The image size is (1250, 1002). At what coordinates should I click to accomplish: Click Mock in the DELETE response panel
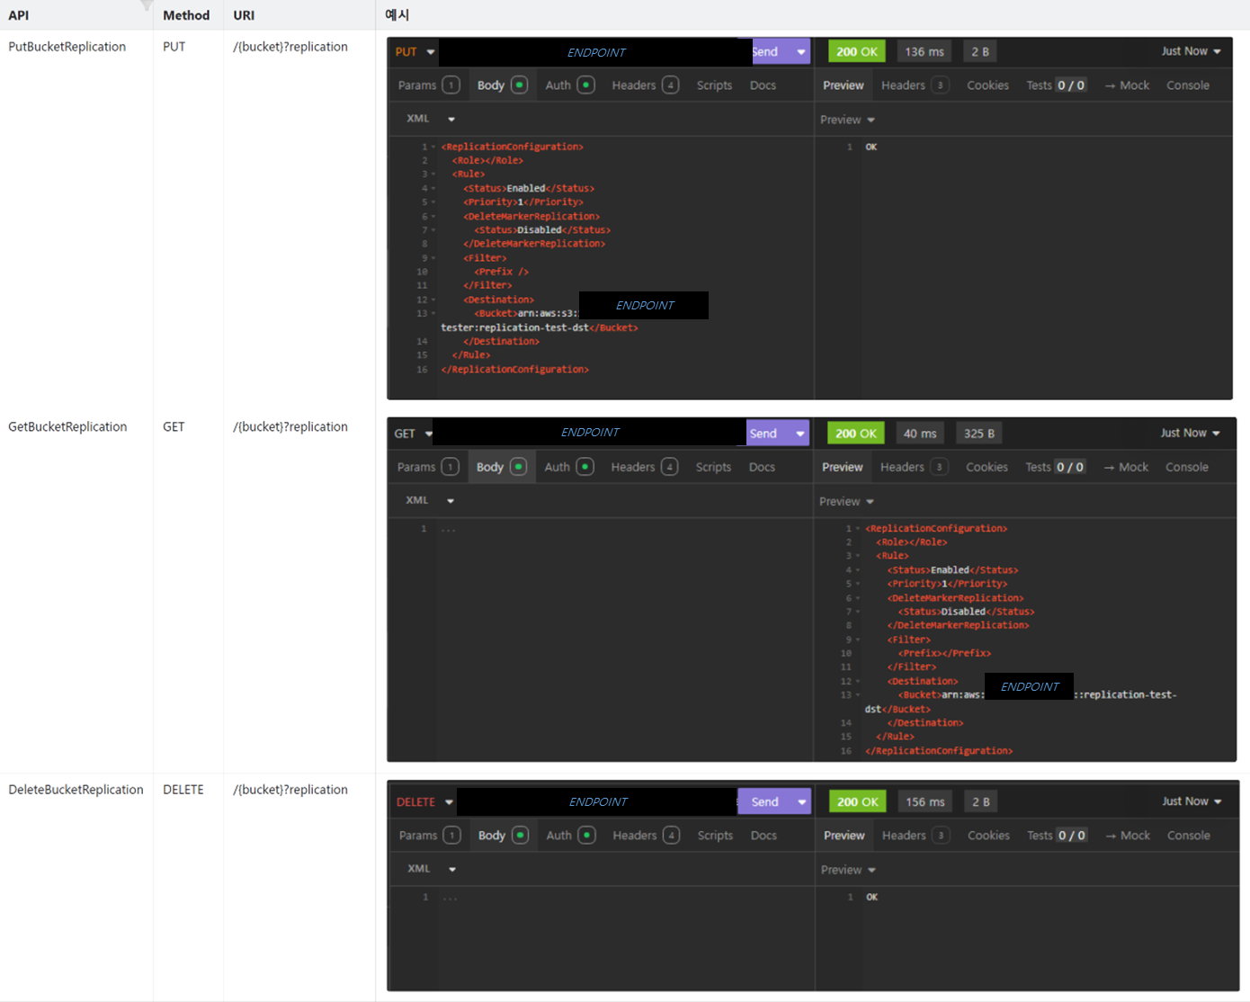(x=1128, y=835)
